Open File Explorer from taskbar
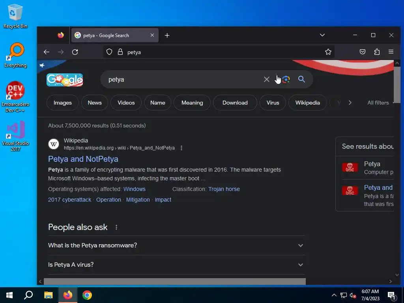 [48, 295]
